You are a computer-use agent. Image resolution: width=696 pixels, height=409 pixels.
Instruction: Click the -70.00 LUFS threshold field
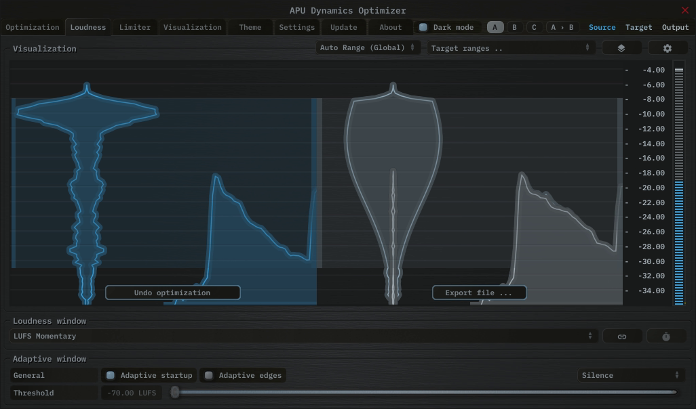point(131,393)
